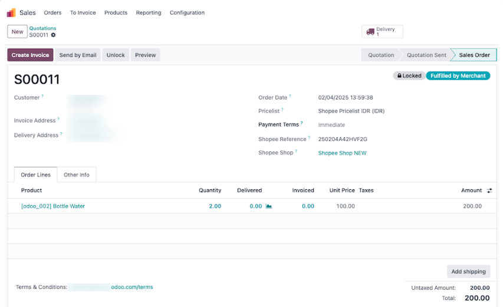Select the Quotation Sent status stage
This screenshot has width=503, height=307.
426,55
